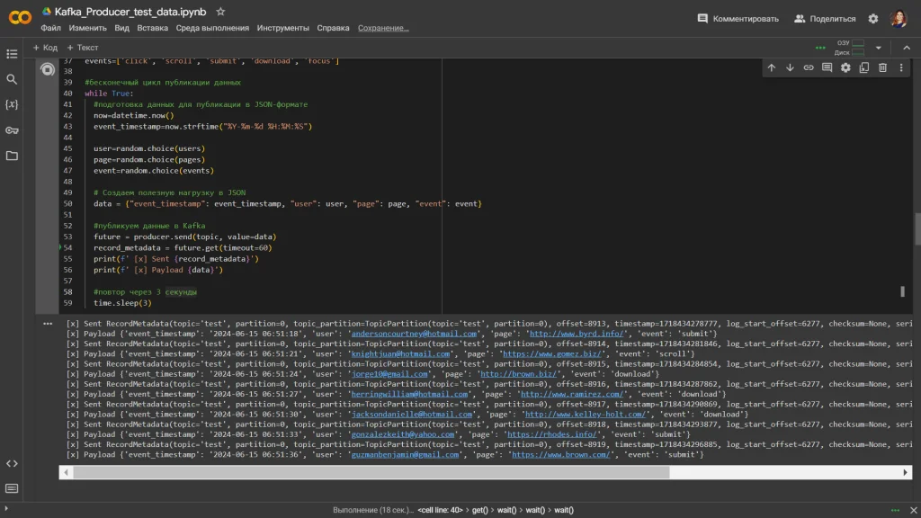Viewport: 921px width, 518px height.
Task: Click the 'cell line: 40' call stack entry
Action: coord(440,511)
